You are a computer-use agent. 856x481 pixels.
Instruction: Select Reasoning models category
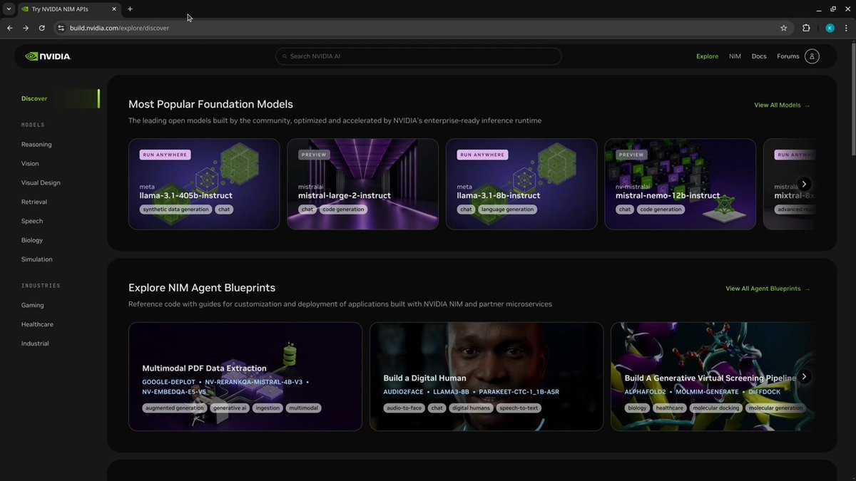[x=36, y=144]
